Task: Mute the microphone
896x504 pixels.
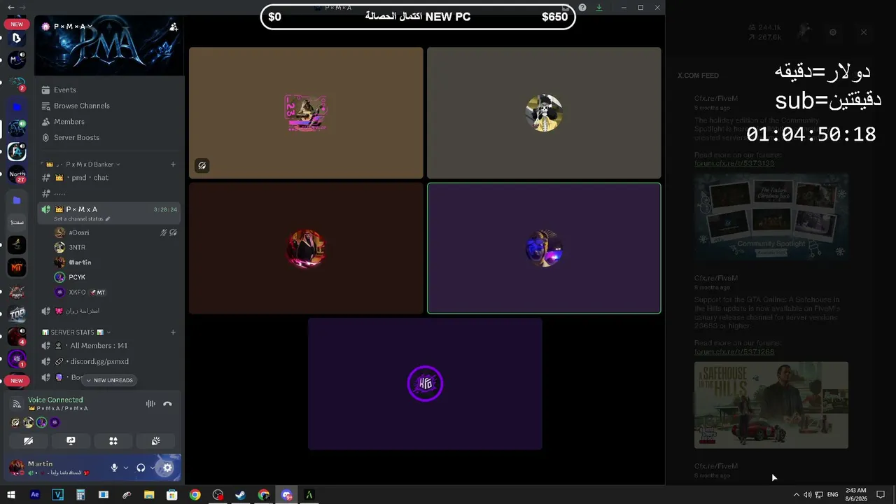Action: coord(114,468)
